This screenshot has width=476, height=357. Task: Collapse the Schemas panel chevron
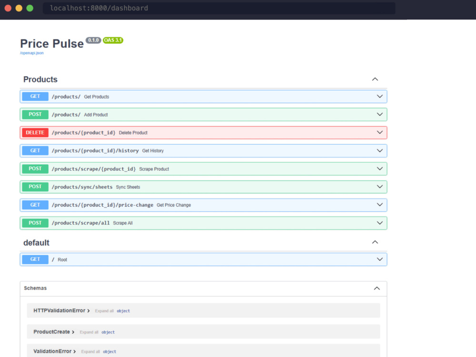click(x=377, y=288)
